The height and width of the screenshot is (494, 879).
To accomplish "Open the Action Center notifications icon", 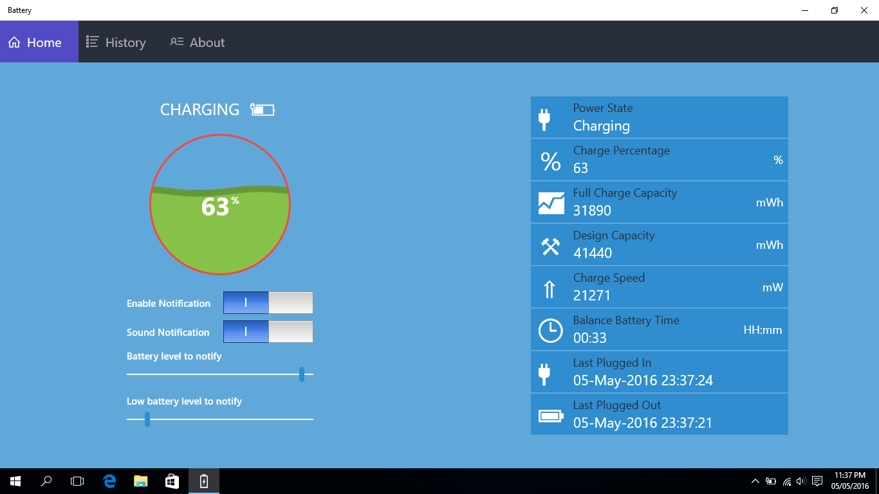I will click(817, 481).
